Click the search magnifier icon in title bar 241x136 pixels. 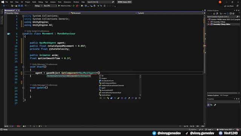click(x=113, y=2)
